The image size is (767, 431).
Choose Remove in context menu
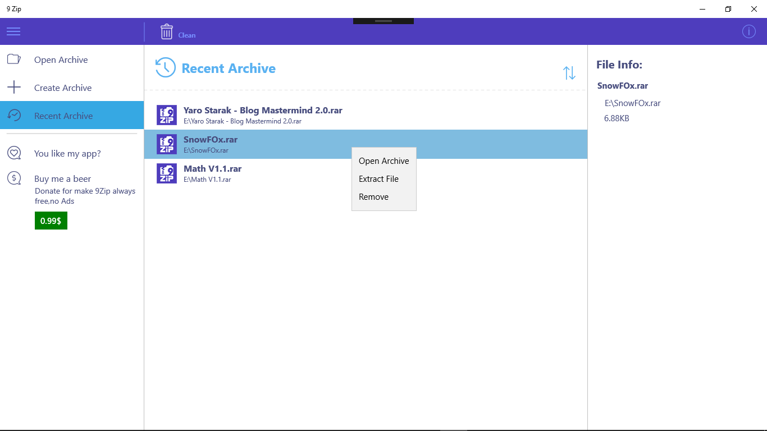click(x=384, y=197)
